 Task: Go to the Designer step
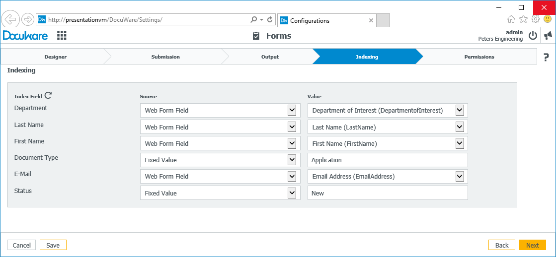(x=55, y=57)
